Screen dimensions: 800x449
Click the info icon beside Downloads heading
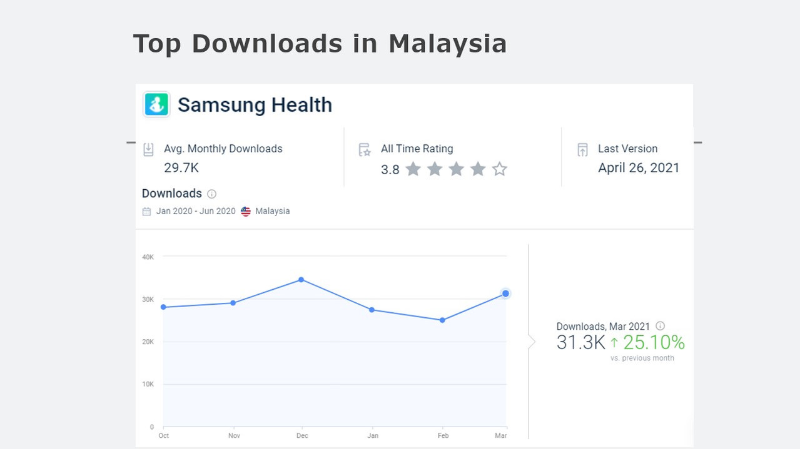[212, 194]
